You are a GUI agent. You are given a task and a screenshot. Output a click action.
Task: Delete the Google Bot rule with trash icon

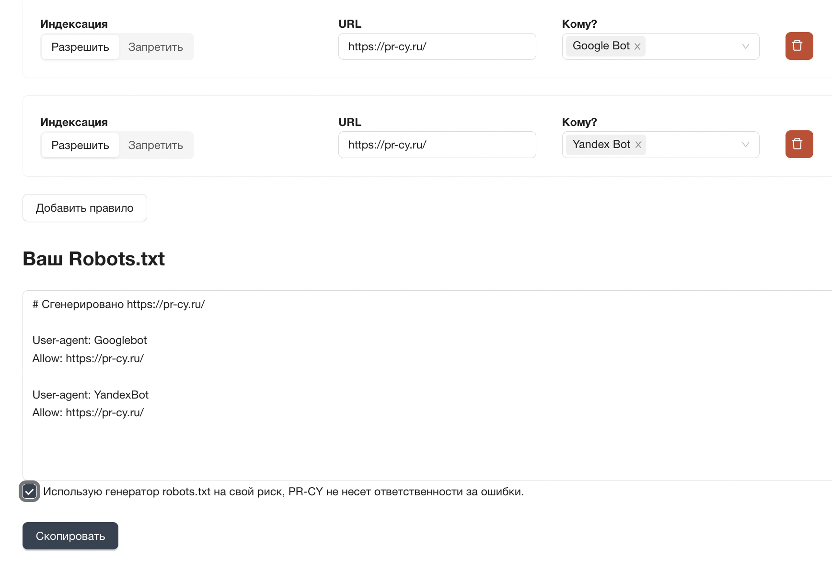point(799,46)
